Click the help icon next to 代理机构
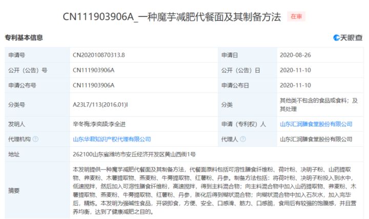The width and height of the screenshot is (369, 219). (35, 139)
